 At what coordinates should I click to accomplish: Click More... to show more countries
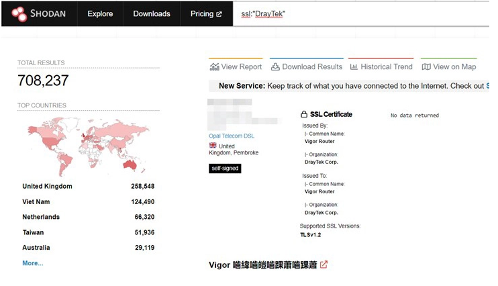pos(33,263)
